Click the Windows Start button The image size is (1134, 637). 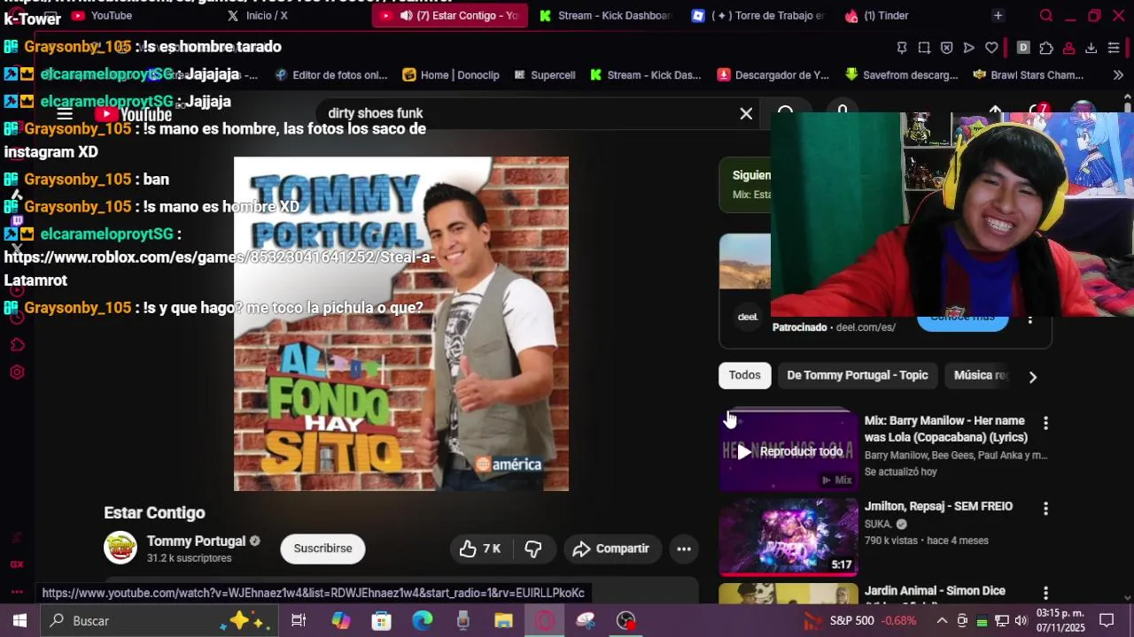pyautogui.click(x=19, y=620)
